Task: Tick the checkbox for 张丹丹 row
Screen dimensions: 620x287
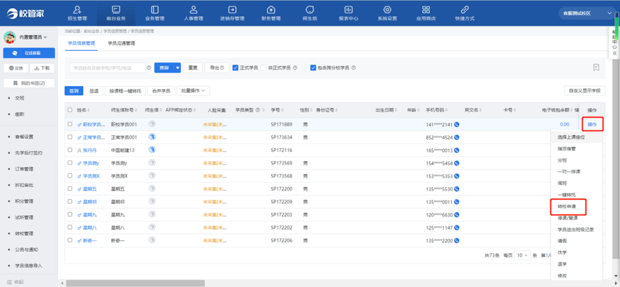Action: (70, 150)
